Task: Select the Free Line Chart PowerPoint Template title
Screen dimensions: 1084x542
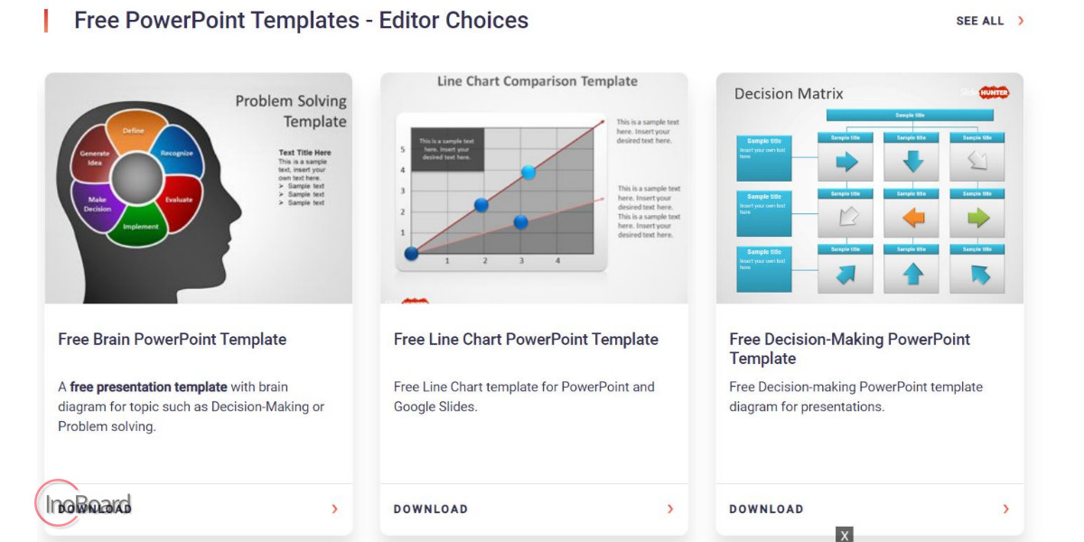Action: 526,340
